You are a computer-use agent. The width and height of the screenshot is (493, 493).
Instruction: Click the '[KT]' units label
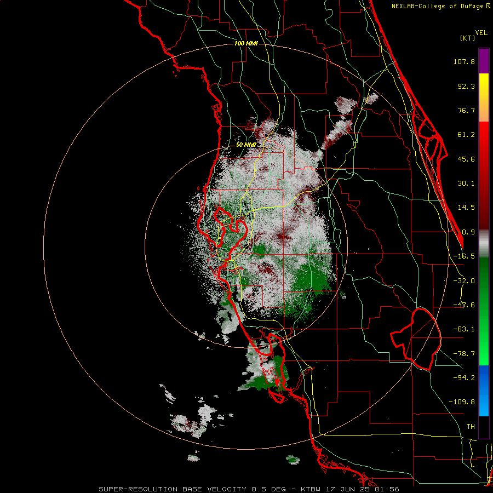[468, 38]
